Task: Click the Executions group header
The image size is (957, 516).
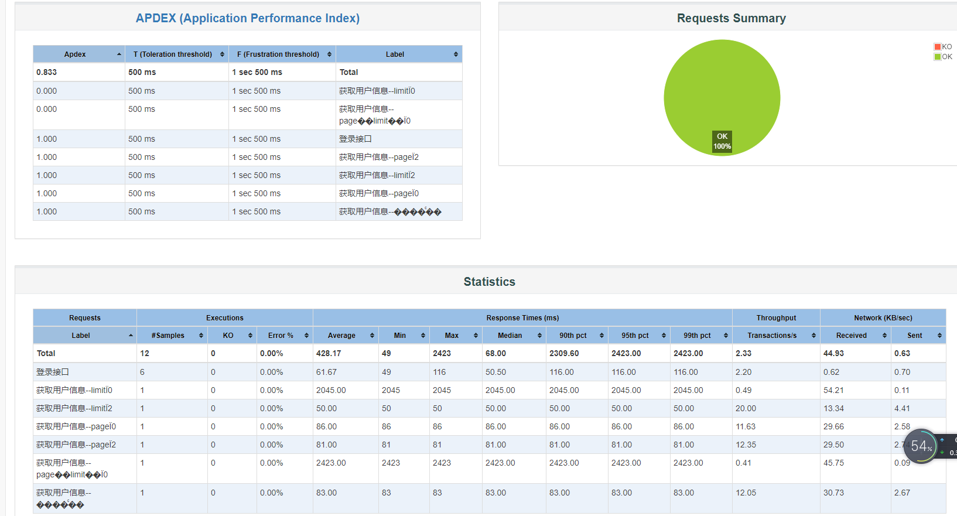Action: 225,317
